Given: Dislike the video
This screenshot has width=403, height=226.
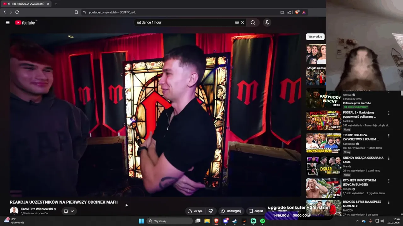Looking at the screenshot, I should click(x=211, y=211).
